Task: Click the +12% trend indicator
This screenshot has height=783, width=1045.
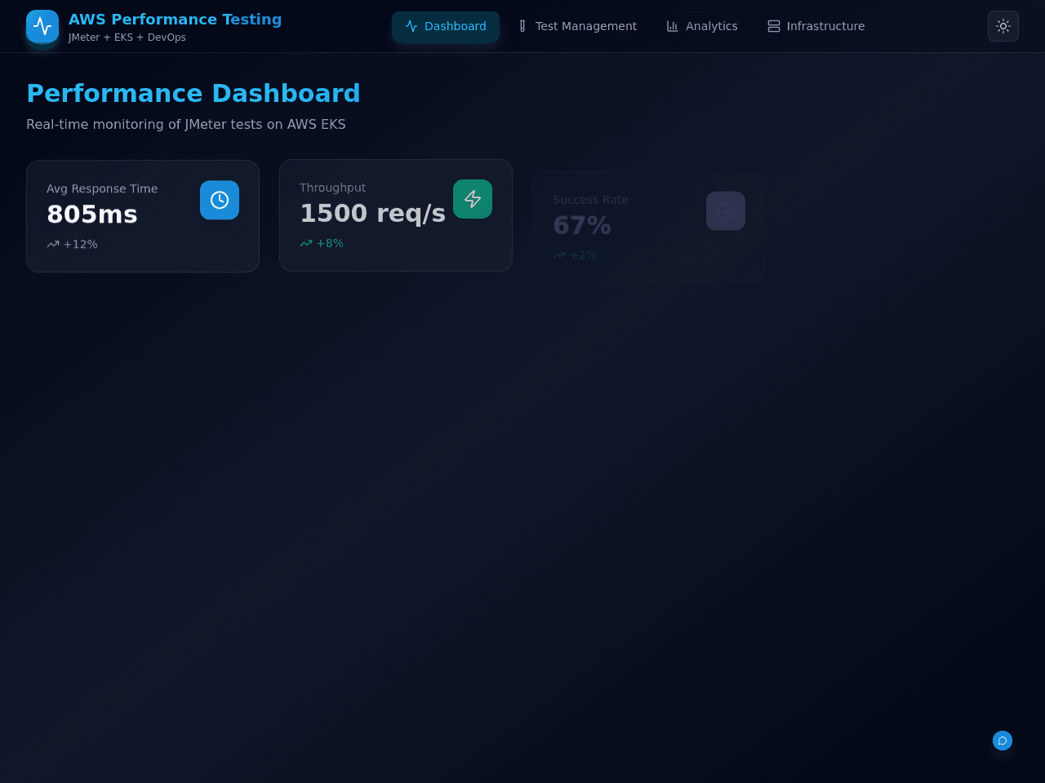Action: pos(72,244)
